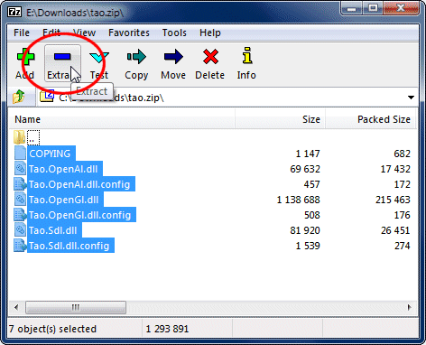This screenshot has width=426, height=345.
Task: Click the Extract toolbar button
Action: [62, 63]
